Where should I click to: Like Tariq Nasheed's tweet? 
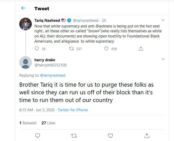tap(106, 48)
